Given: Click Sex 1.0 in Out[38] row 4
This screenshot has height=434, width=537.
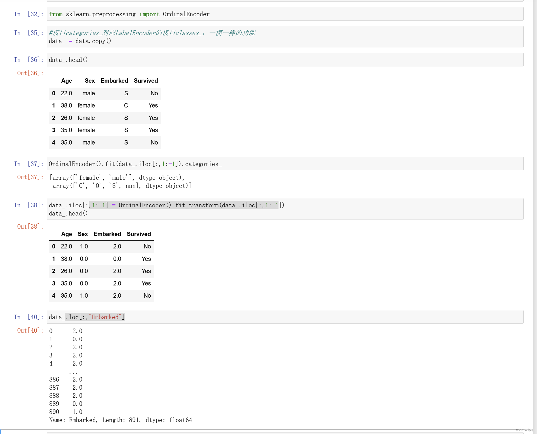Looking at the screenshot, I should [x=84, y=296].
